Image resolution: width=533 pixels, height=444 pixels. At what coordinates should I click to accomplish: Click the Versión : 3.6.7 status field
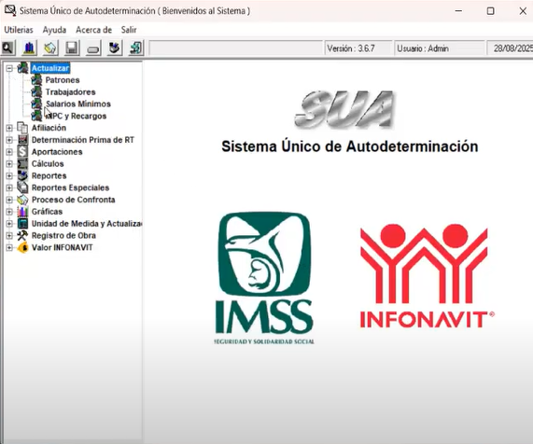point(358,49)
